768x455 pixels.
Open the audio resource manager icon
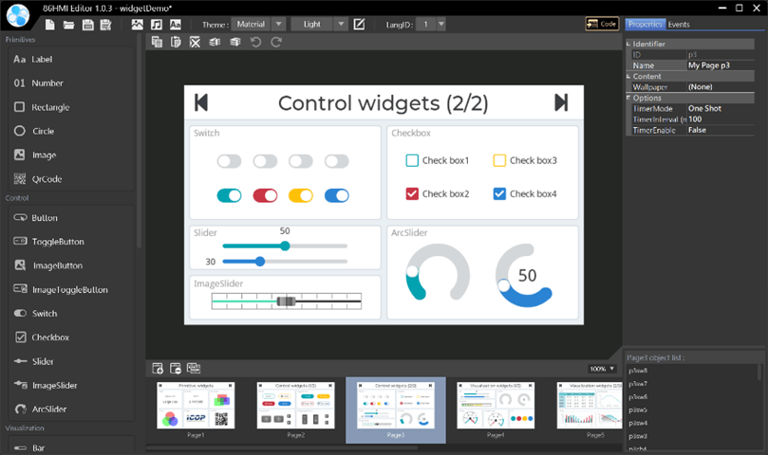pyautogui.click(x=156, y=24)
